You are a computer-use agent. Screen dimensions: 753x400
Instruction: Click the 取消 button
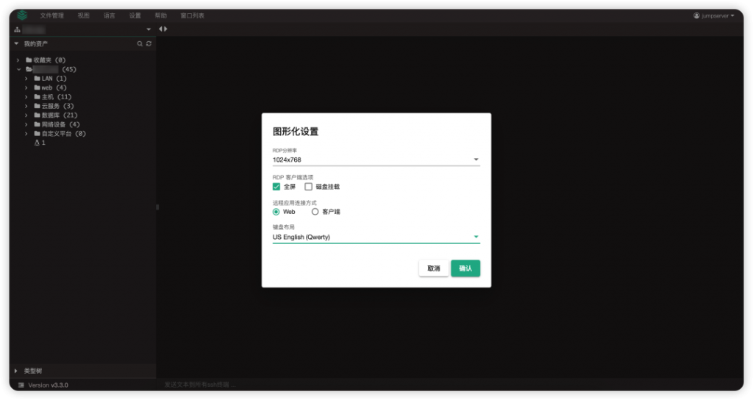[x=434, y=268]
